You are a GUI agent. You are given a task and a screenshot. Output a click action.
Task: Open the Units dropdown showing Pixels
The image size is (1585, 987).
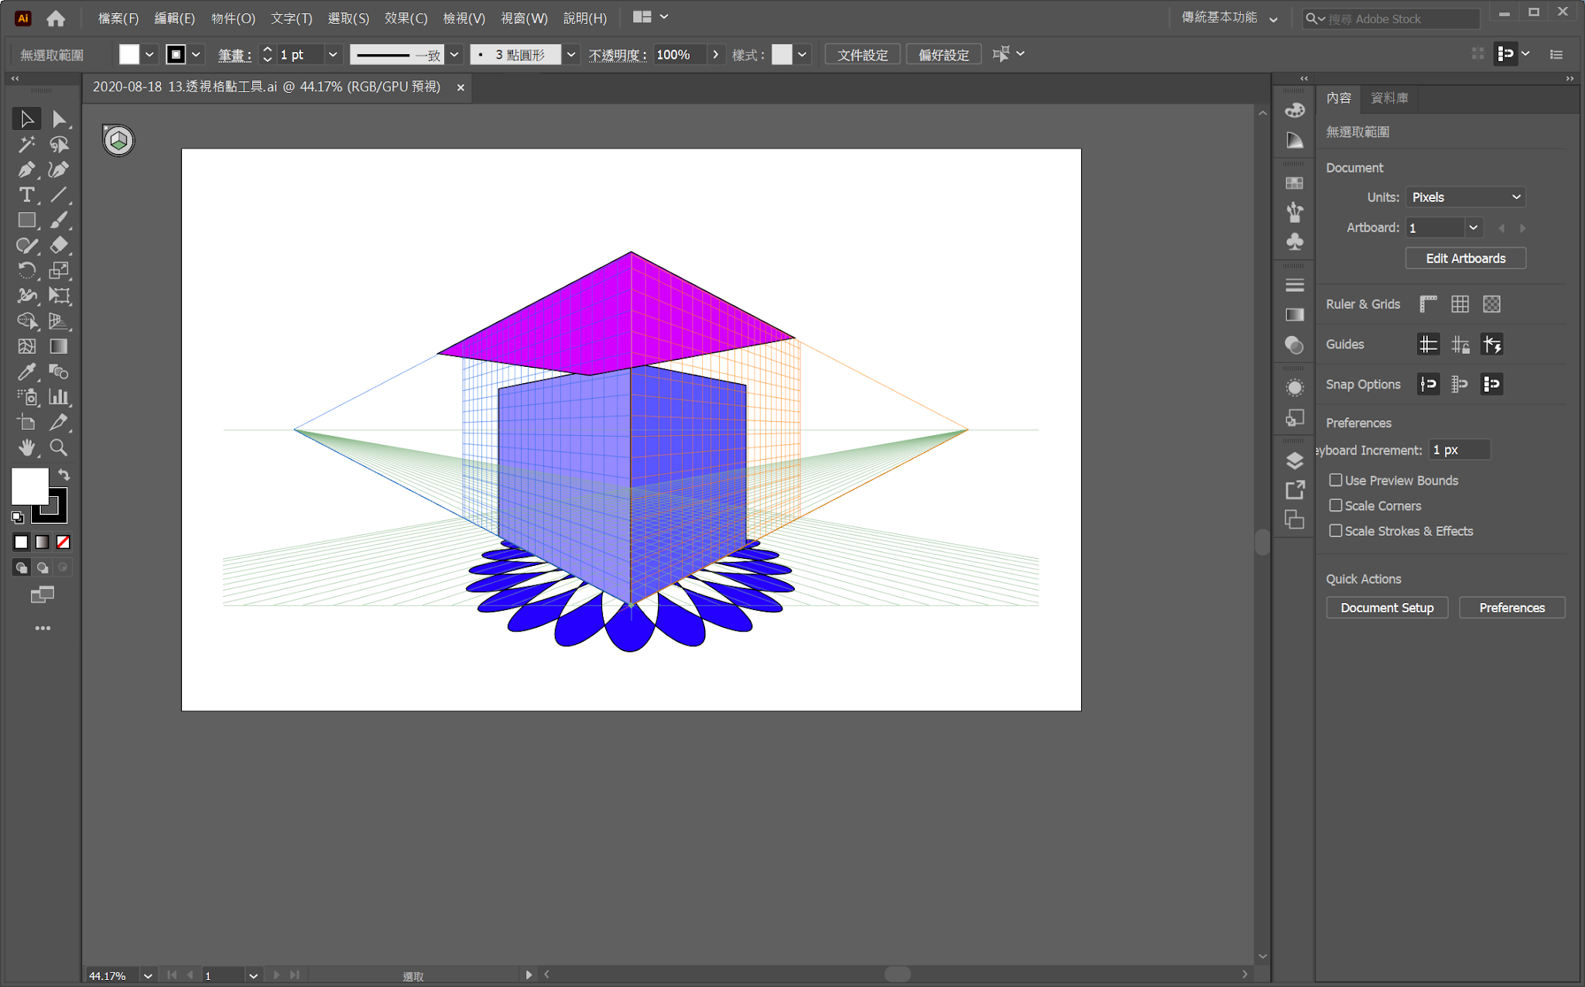point(1466,197)
